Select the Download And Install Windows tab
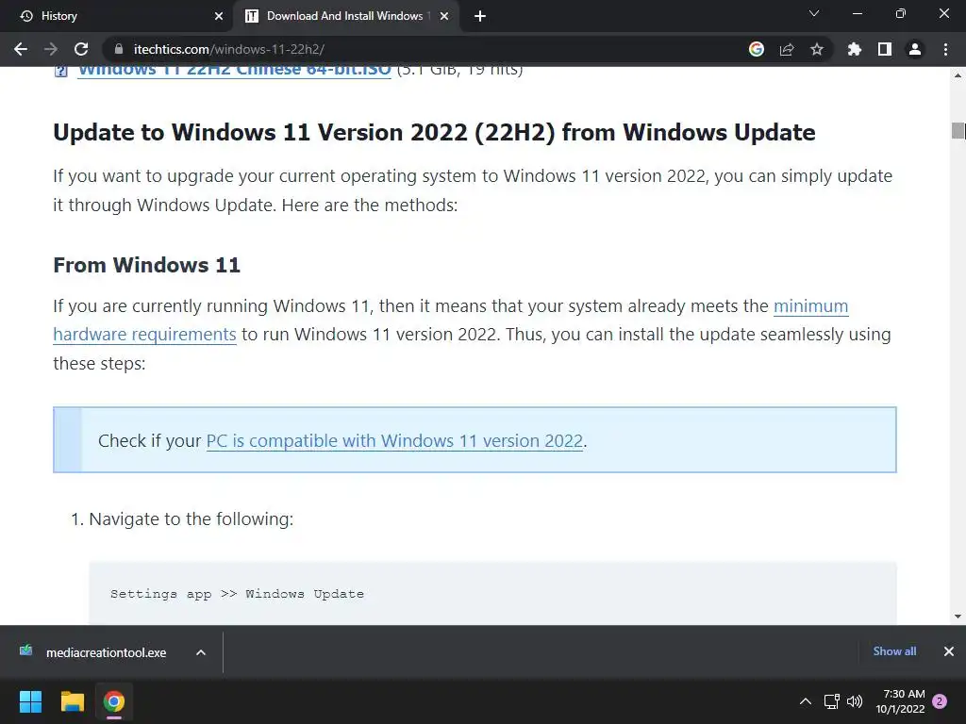Viewport: 966px width, 724px height. coord(345,16)
